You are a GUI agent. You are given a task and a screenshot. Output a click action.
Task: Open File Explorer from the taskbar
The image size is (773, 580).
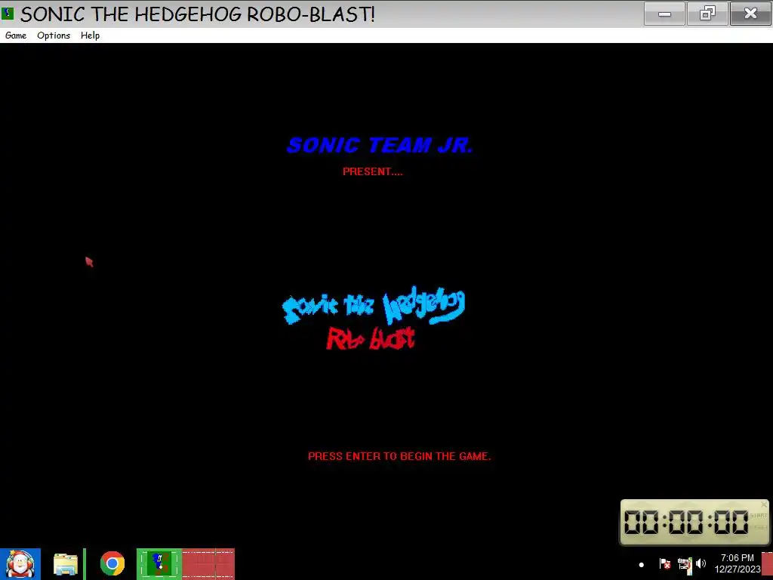tap(66, 563)
